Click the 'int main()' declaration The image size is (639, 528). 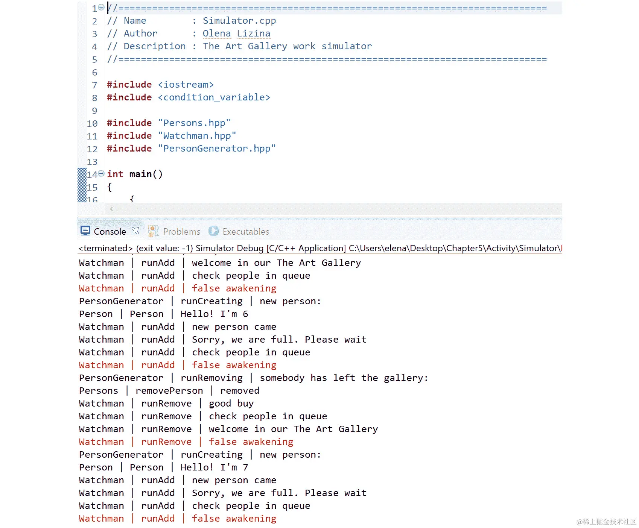[135, 174]
